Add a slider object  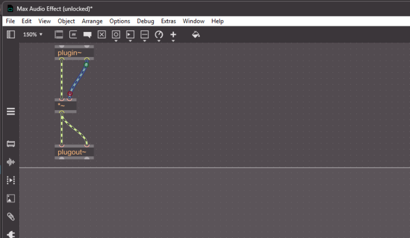[145, 34]
